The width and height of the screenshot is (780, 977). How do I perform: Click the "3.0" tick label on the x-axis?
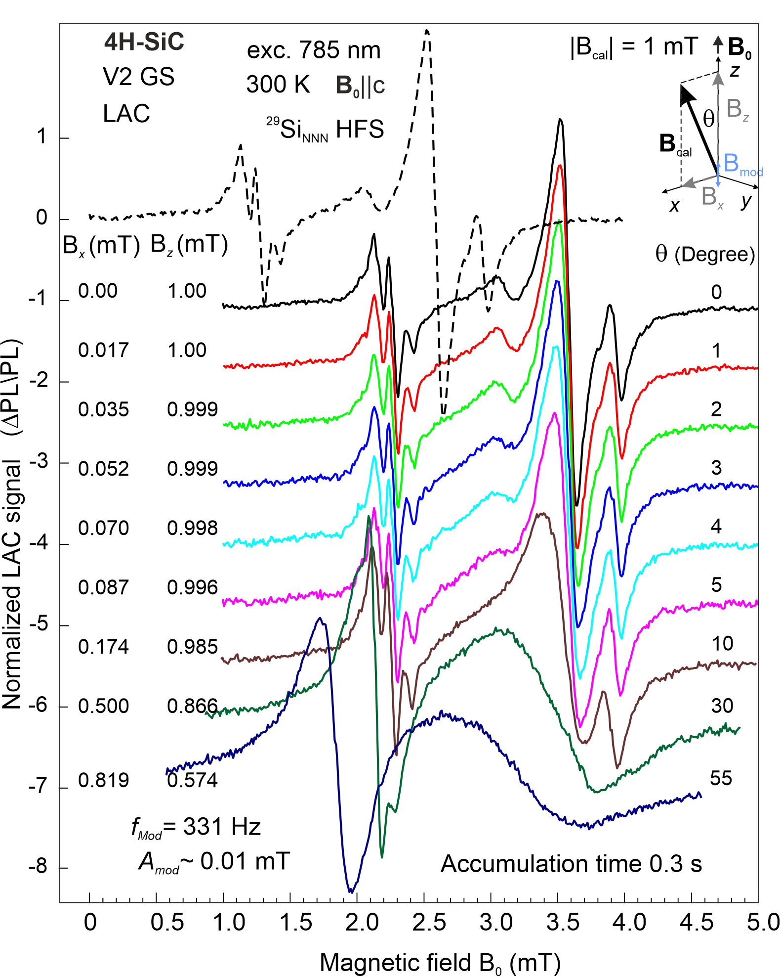click(496, 923)
